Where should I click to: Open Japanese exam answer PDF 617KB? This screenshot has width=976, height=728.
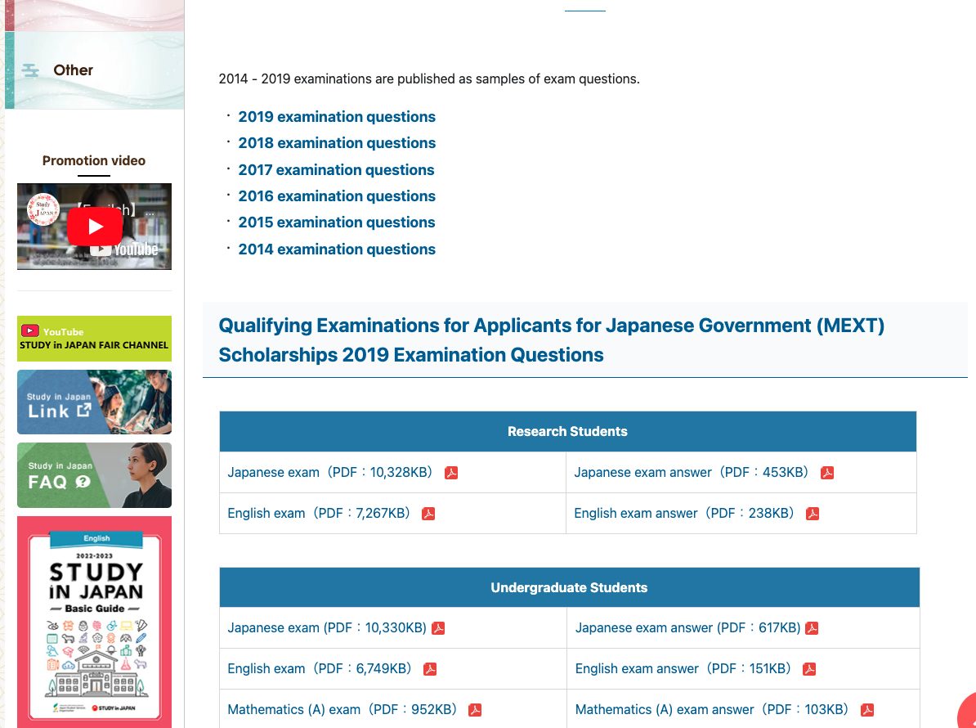[687, 627]
